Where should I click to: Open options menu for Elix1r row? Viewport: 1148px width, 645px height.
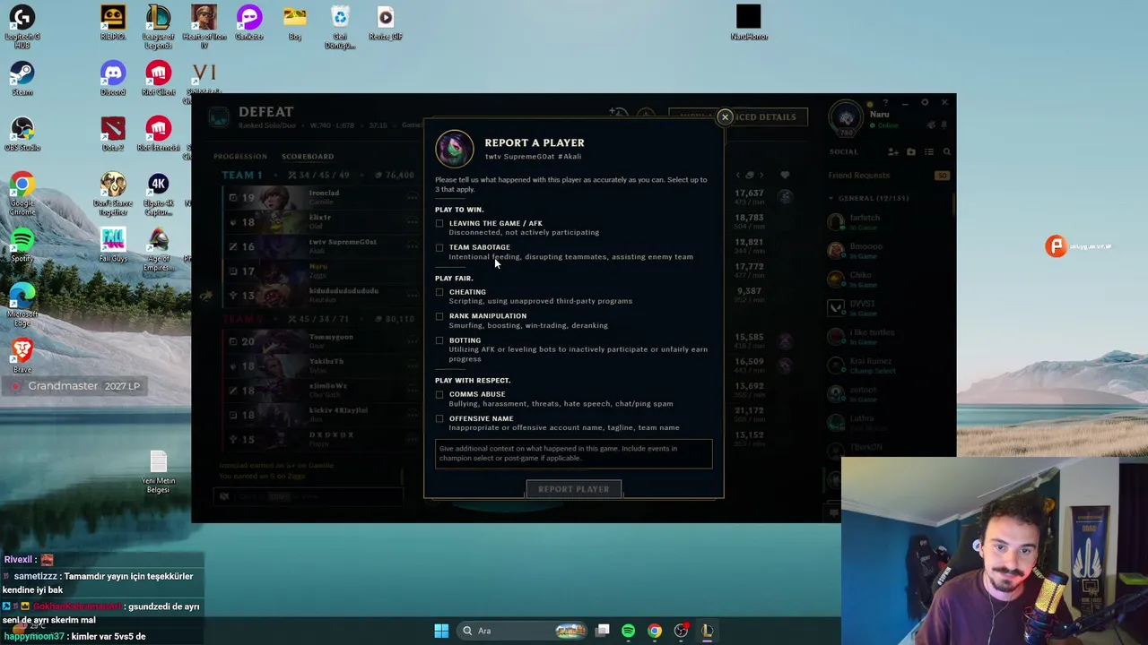pyautogui.click(x=413, y=221)
